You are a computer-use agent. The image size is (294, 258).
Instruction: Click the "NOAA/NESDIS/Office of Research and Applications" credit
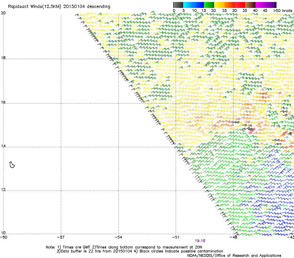pos(234,256)
